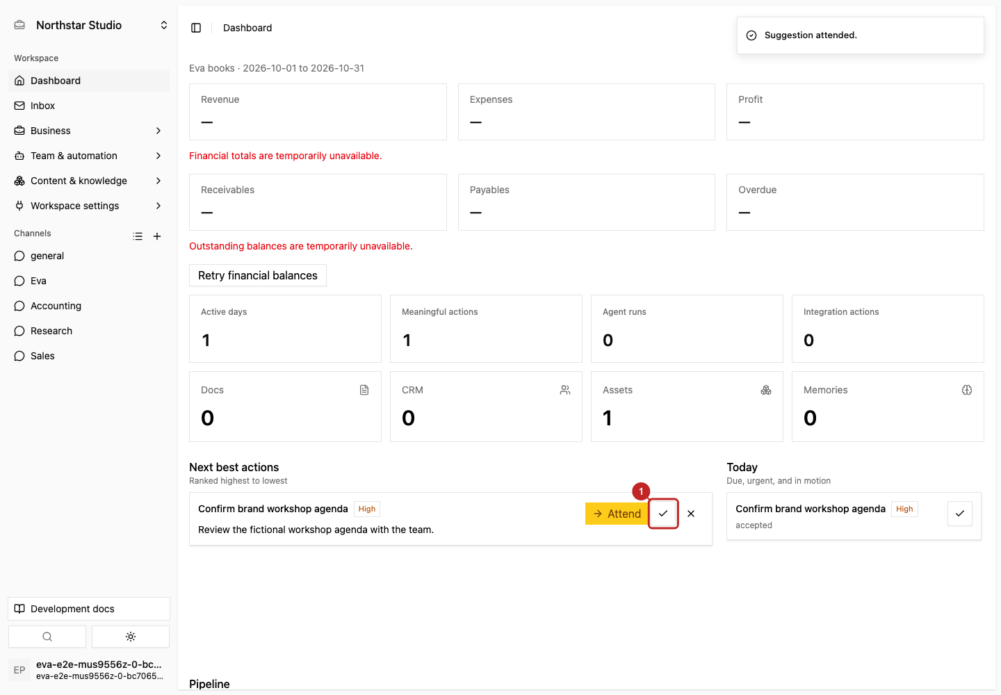Open the Docs card document icon
Image resolution: width=1001 pixels, height=695 pixels.
(x=364, y=390)
